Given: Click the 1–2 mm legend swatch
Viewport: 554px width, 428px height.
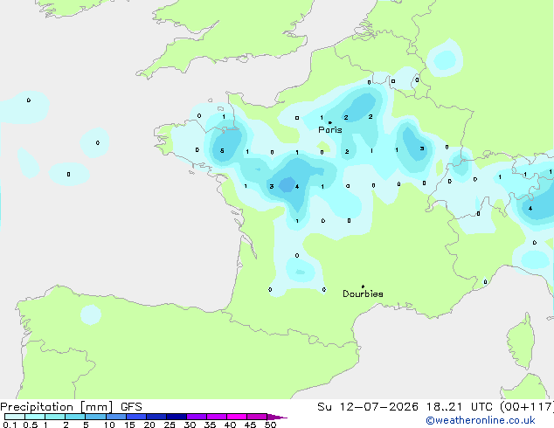Looking at the screenshot, I should click(55, 417).
